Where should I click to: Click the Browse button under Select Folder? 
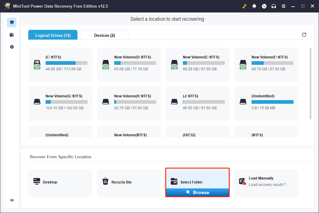[x=197, y=193]
